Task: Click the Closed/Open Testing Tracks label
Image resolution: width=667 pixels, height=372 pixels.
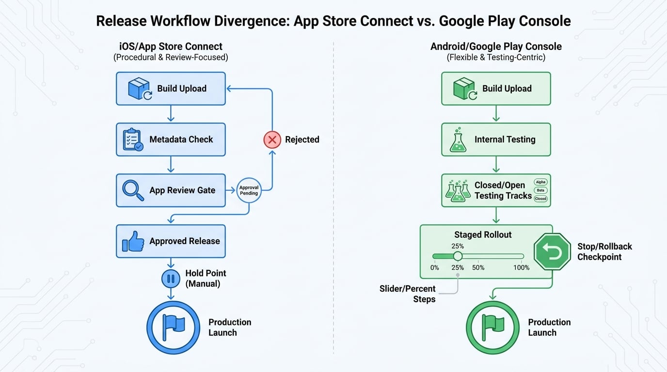Action: (503, 190)
